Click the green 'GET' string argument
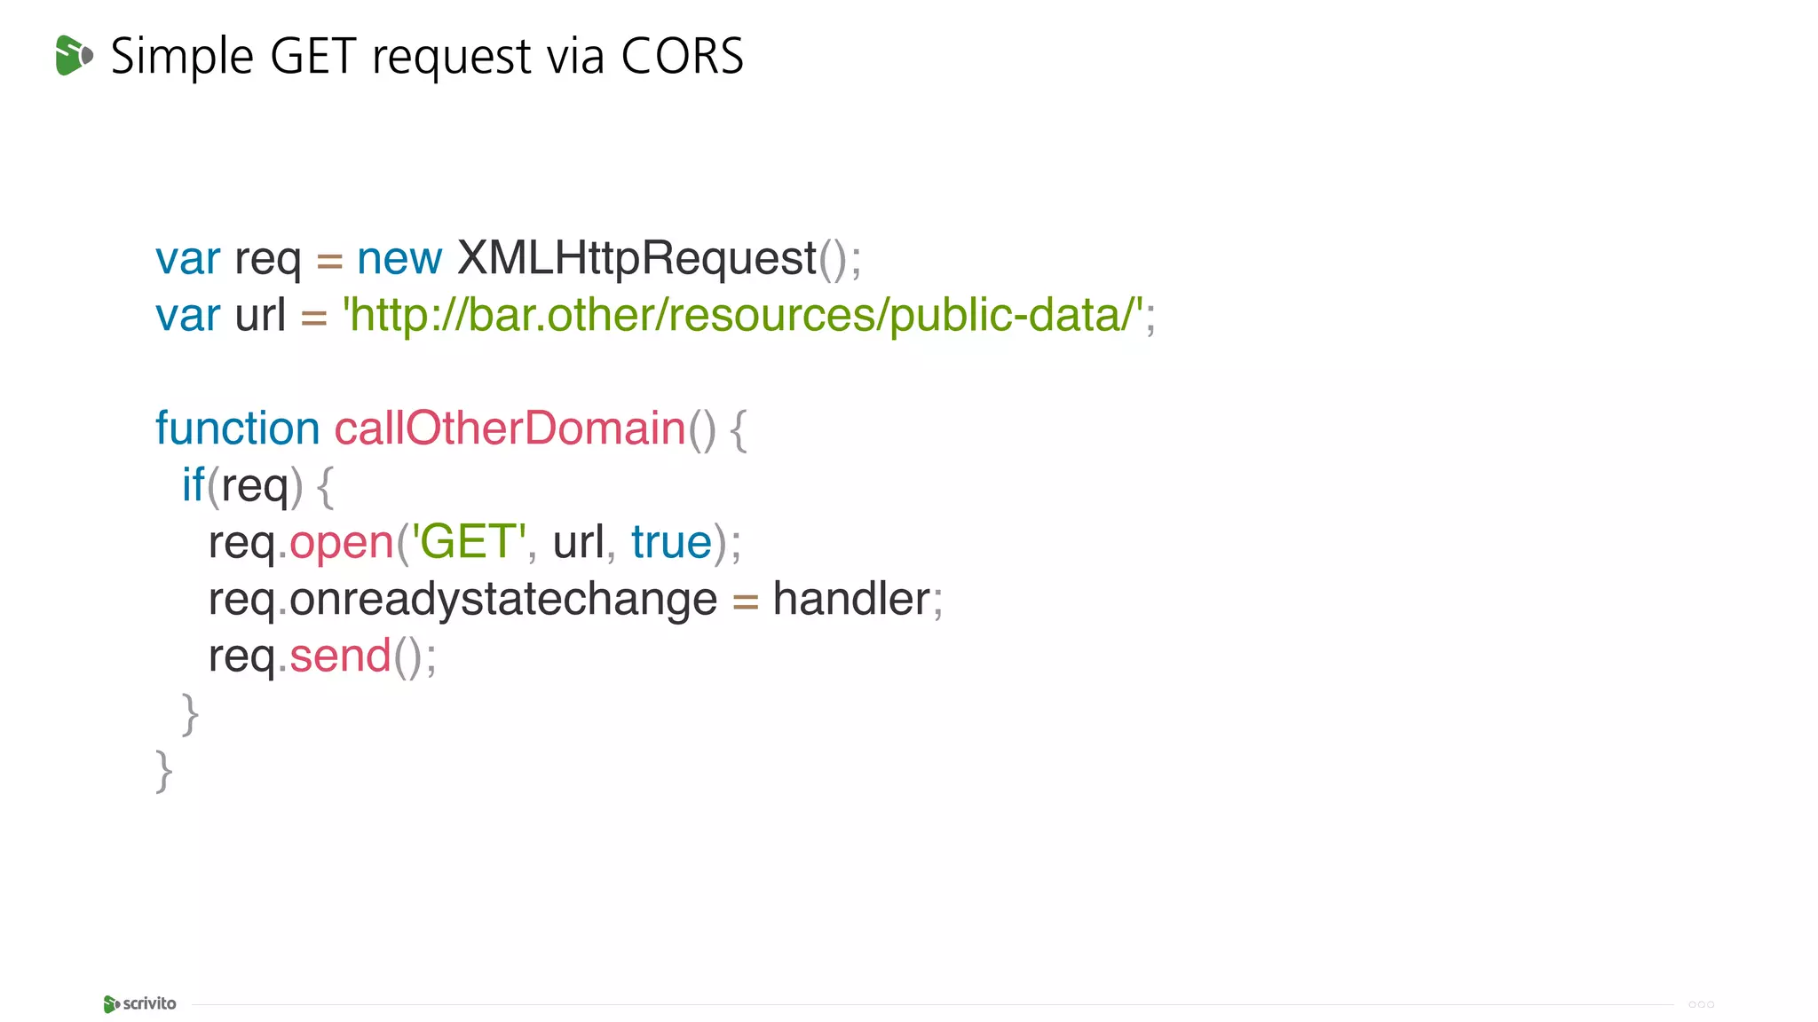This screenshot has width=1818, height=1022. (x=469, y=542)
